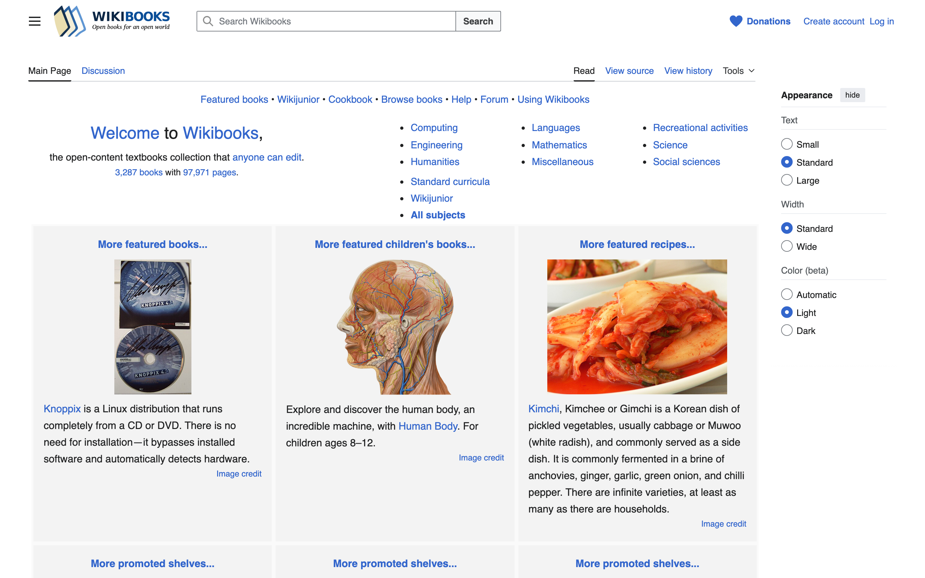Open Image credit under Knoppix
Image resolution: width=925 pixels, height=578 pixels.
[x=239, y=474]
